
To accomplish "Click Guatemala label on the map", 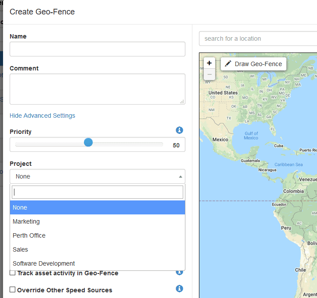I will click(x=250, y=161).
